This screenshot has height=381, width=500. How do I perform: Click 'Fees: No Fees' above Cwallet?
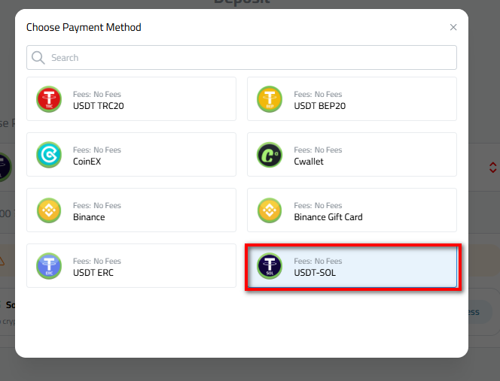[318, 150]
